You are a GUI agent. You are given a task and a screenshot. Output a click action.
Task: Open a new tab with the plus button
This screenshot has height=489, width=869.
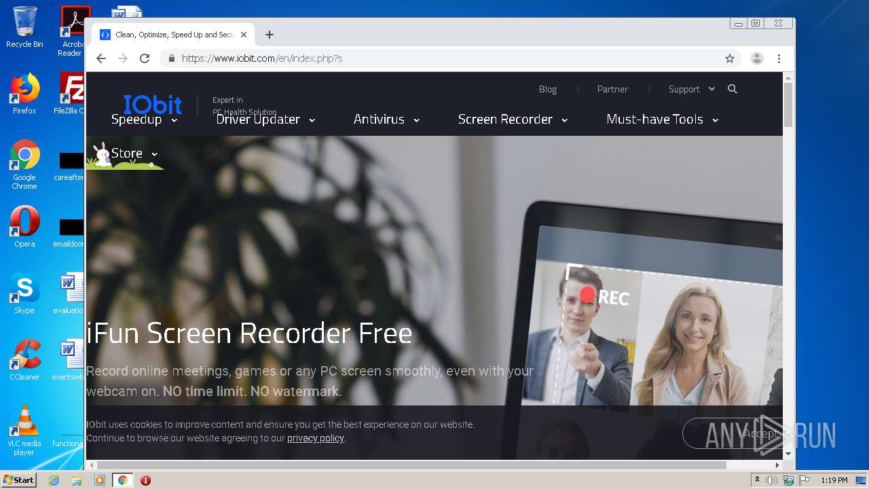[x=270, y=35]
